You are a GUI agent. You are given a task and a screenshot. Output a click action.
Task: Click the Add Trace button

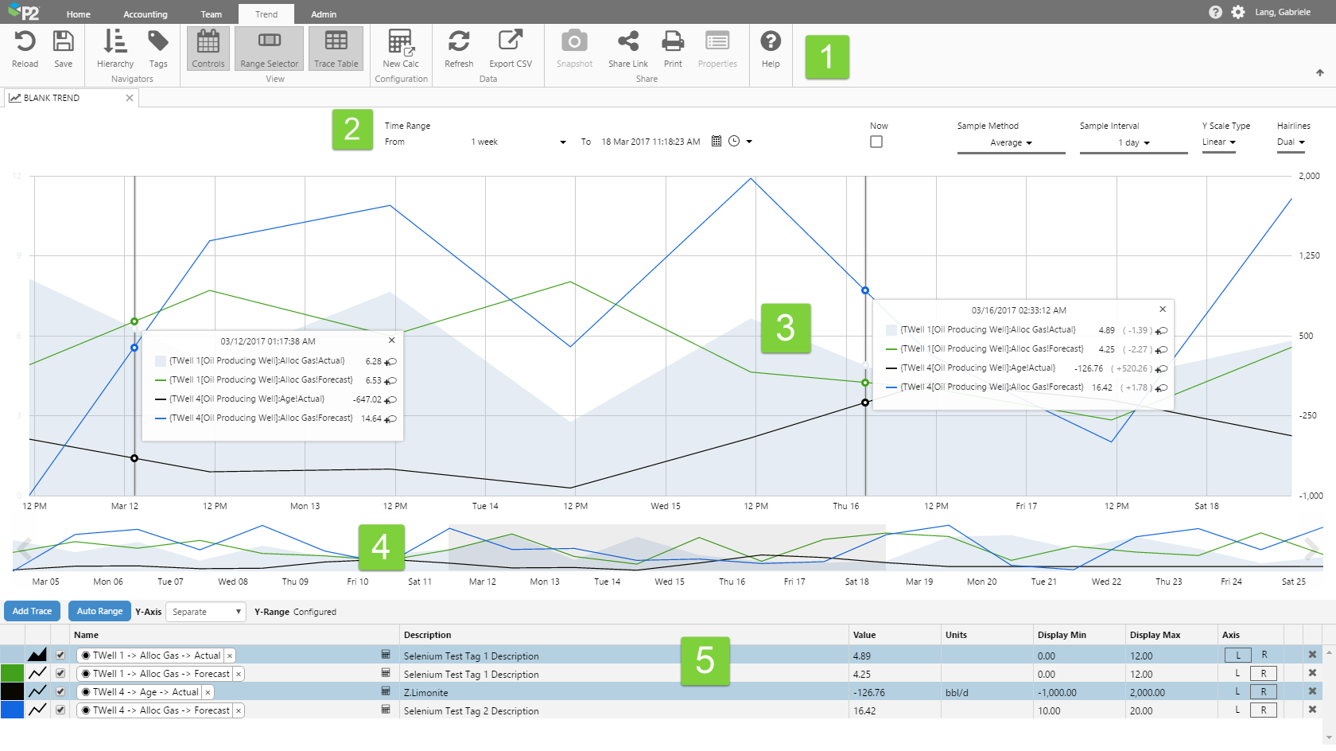(33, 611)
